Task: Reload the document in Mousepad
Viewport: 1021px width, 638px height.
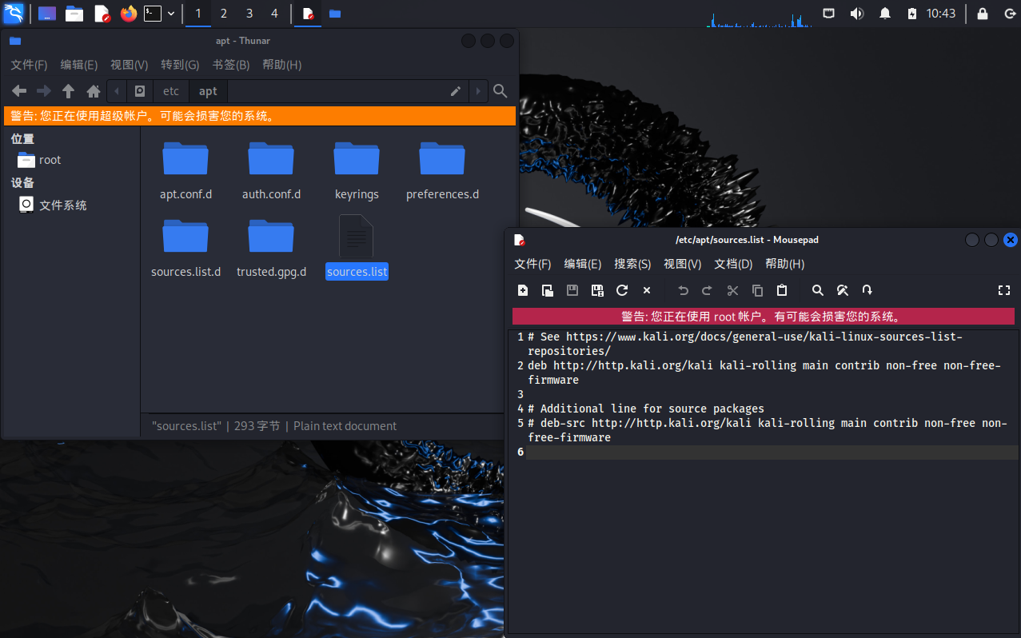Action: [x=622, y=290]
